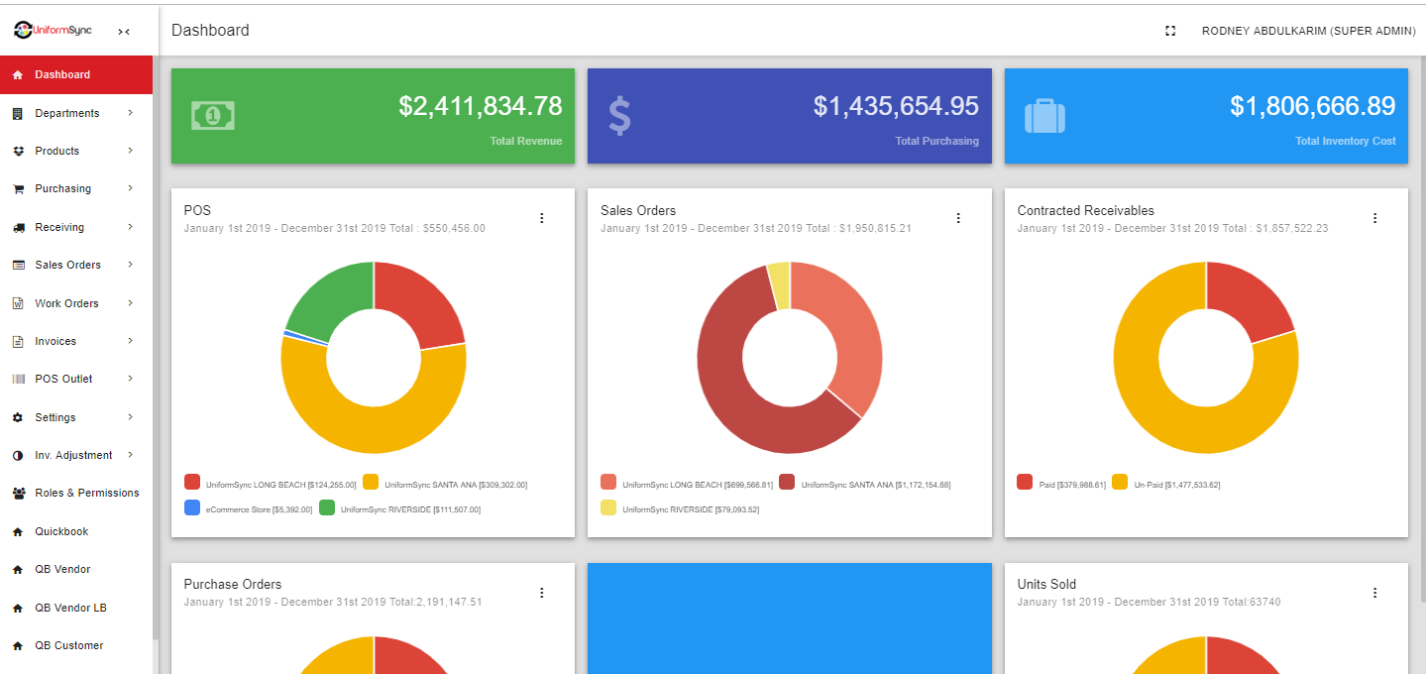This screenshot has height=674, width=1426.
Task: Click the Settings gear icon
Action: pos(18,418)
